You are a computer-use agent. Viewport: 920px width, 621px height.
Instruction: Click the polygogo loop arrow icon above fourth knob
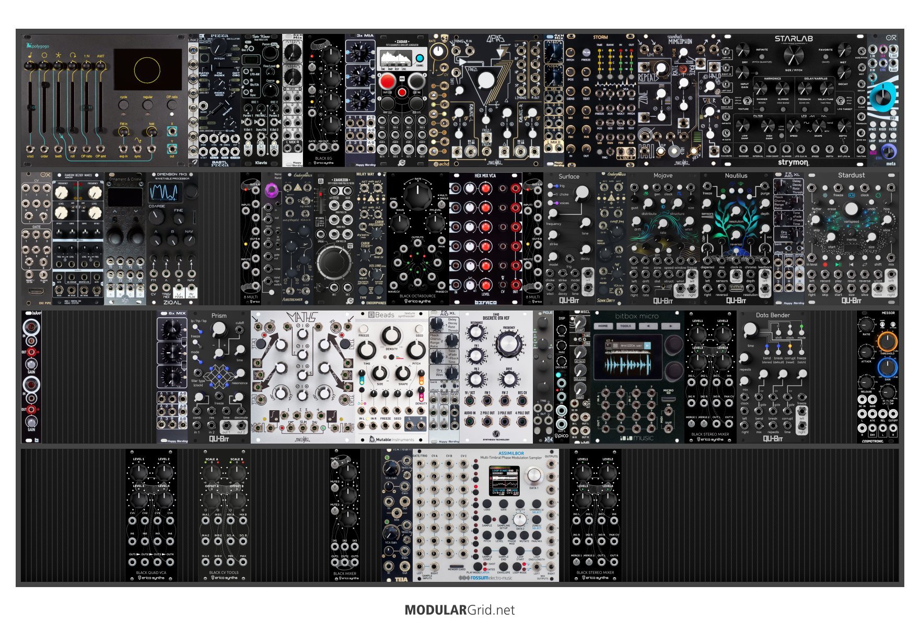coord(72,55)
